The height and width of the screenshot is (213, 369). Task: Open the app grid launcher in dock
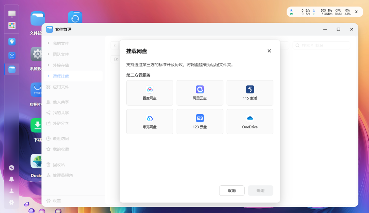pos(12,26)
